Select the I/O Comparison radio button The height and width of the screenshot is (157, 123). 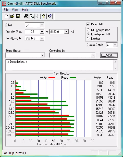[x=88, y=30]
